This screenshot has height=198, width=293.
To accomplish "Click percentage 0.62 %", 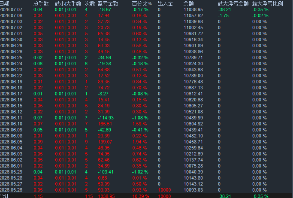I will click(x=139, y=160).
